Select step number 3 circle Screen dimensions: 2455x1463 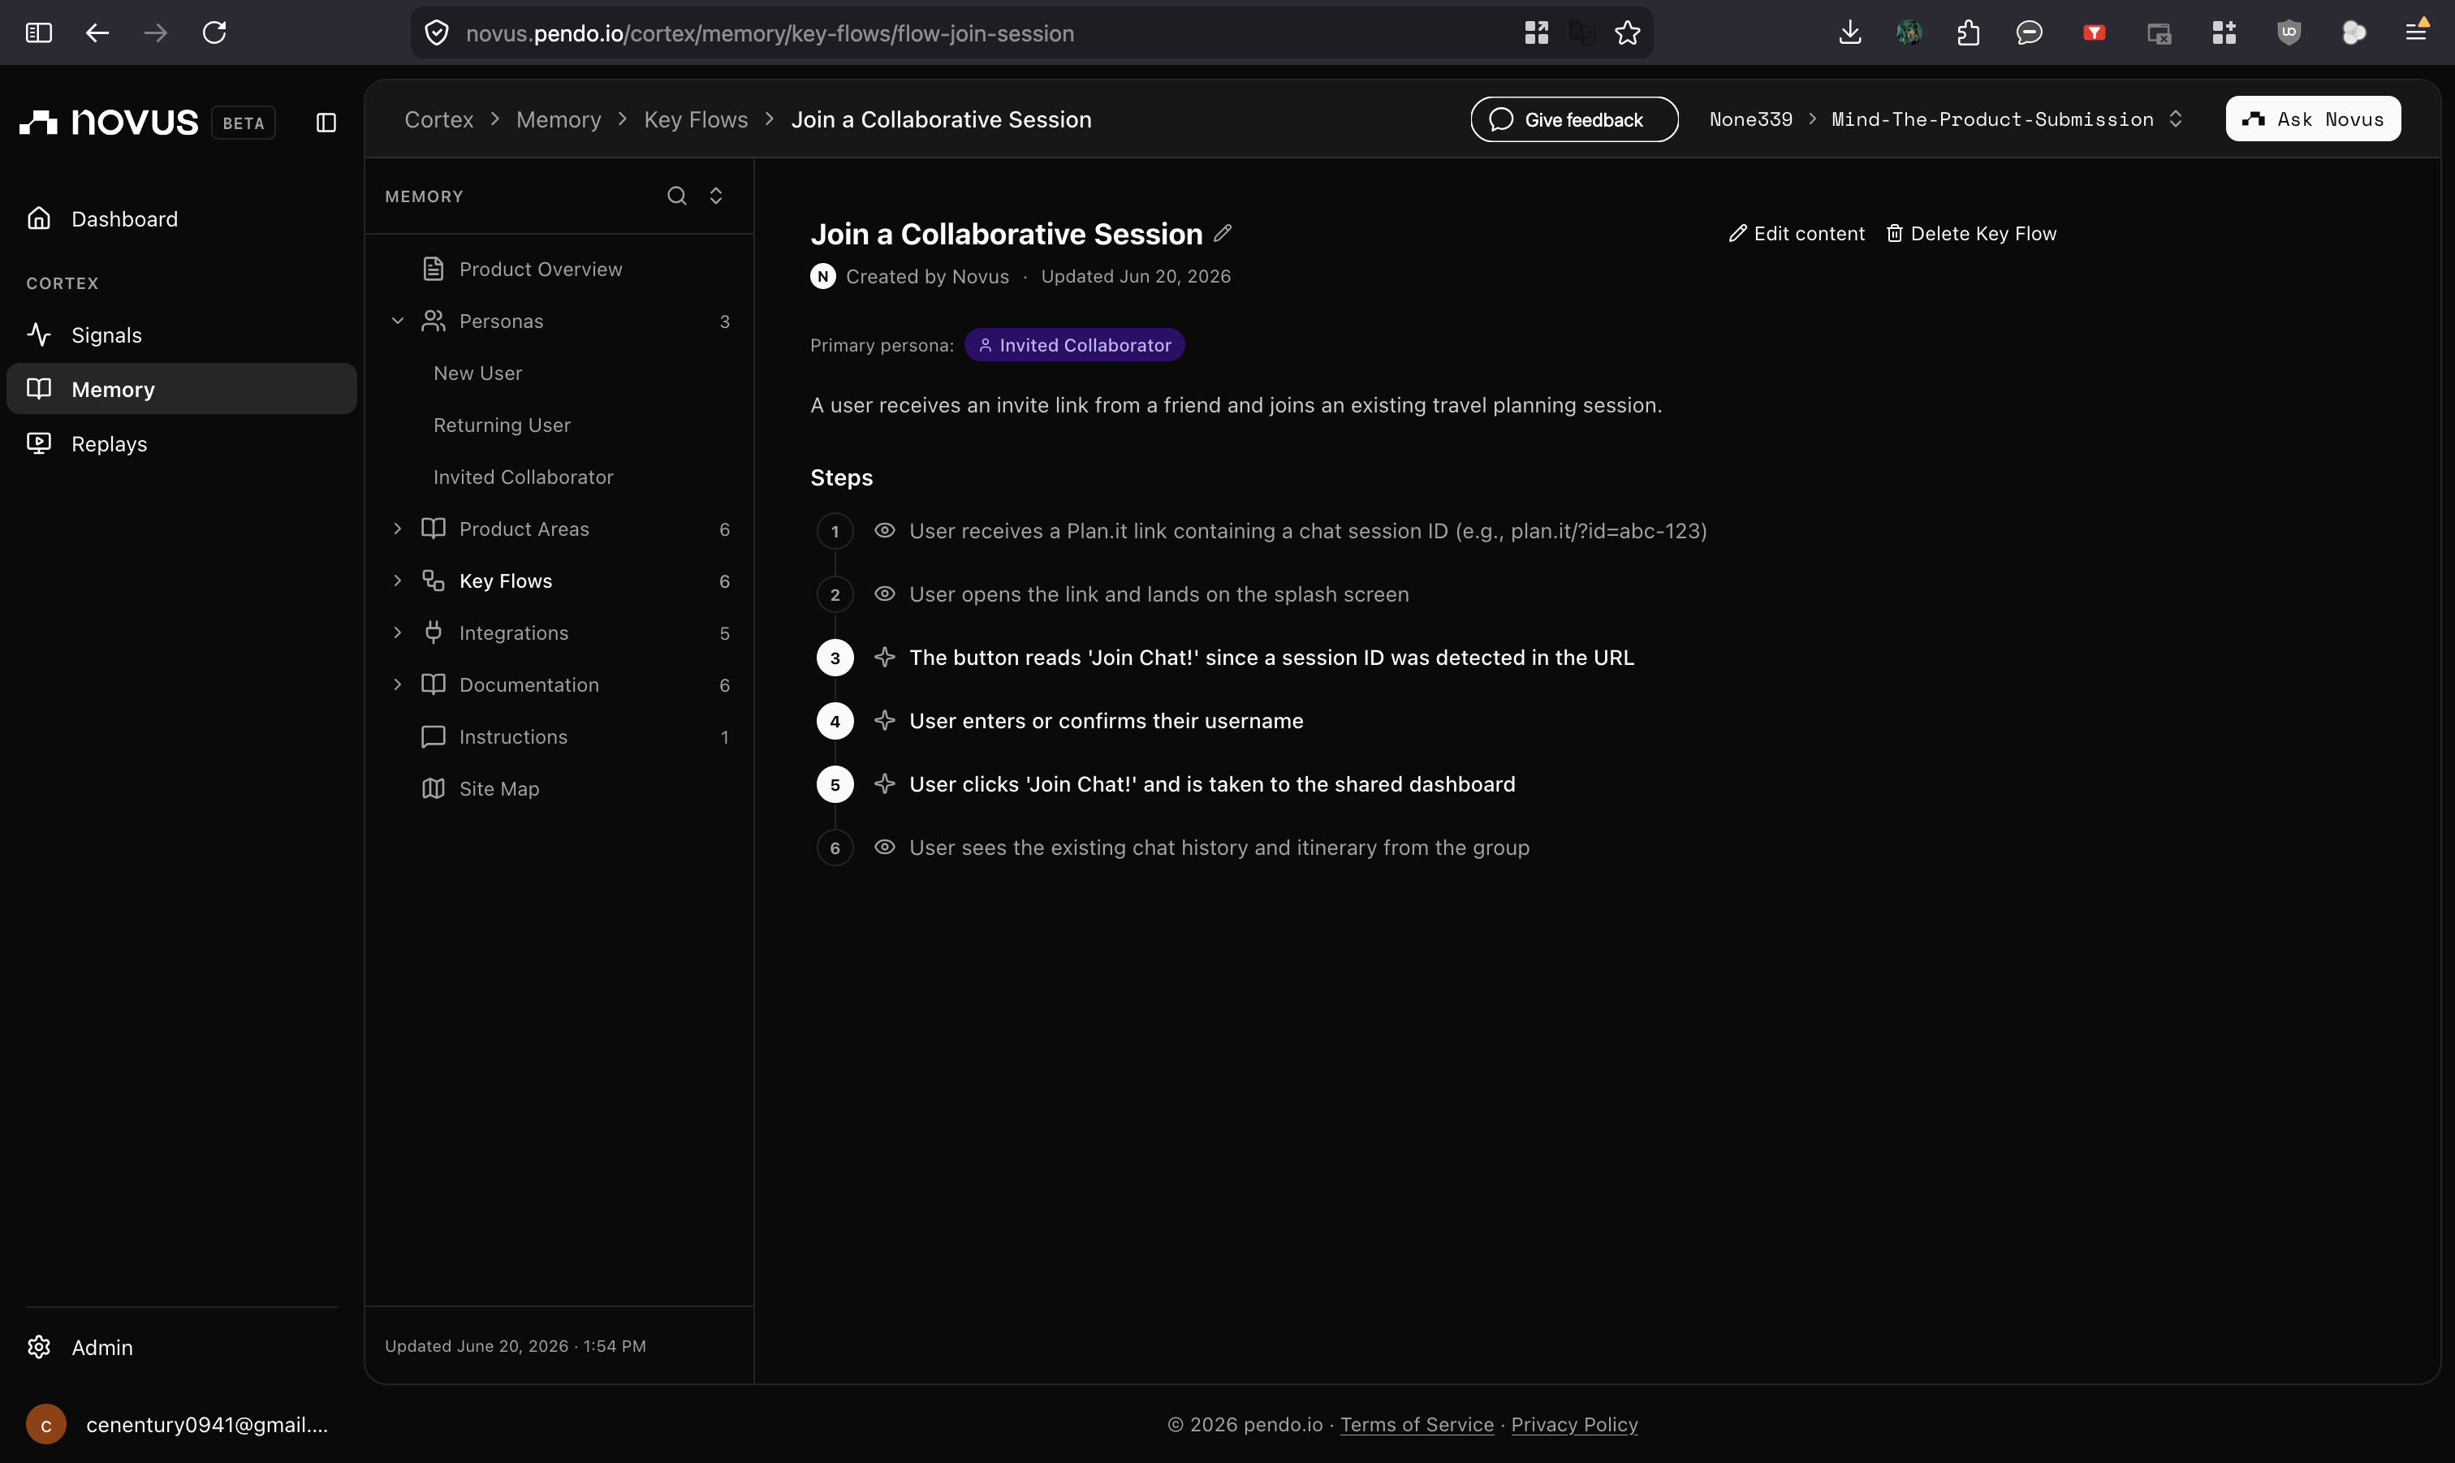(835, 658)
